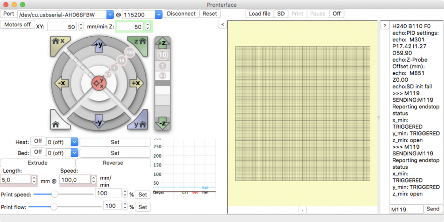Move Z down with -Z arrow
Image resolution: width=444 pixels, height=222 pixels.
162,123
